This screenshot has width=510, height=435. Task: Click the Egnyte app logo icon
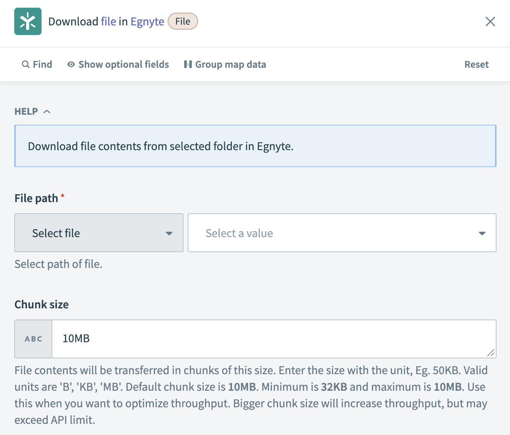click(28, 22)
